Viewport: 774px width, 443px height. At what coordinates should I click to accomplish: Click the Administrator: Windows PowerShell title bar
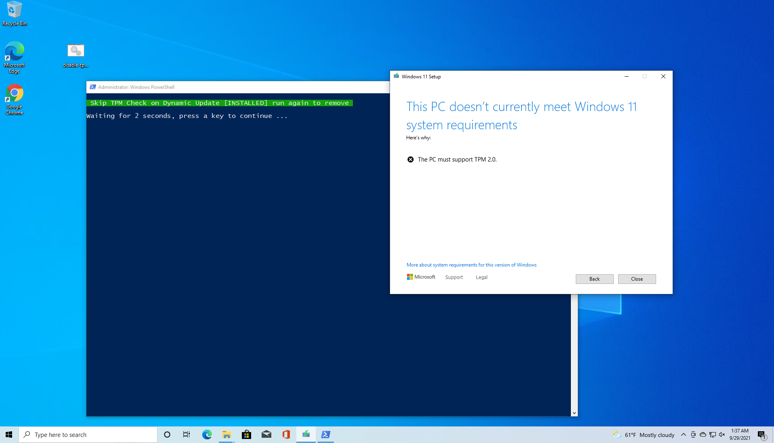[238, 87]
